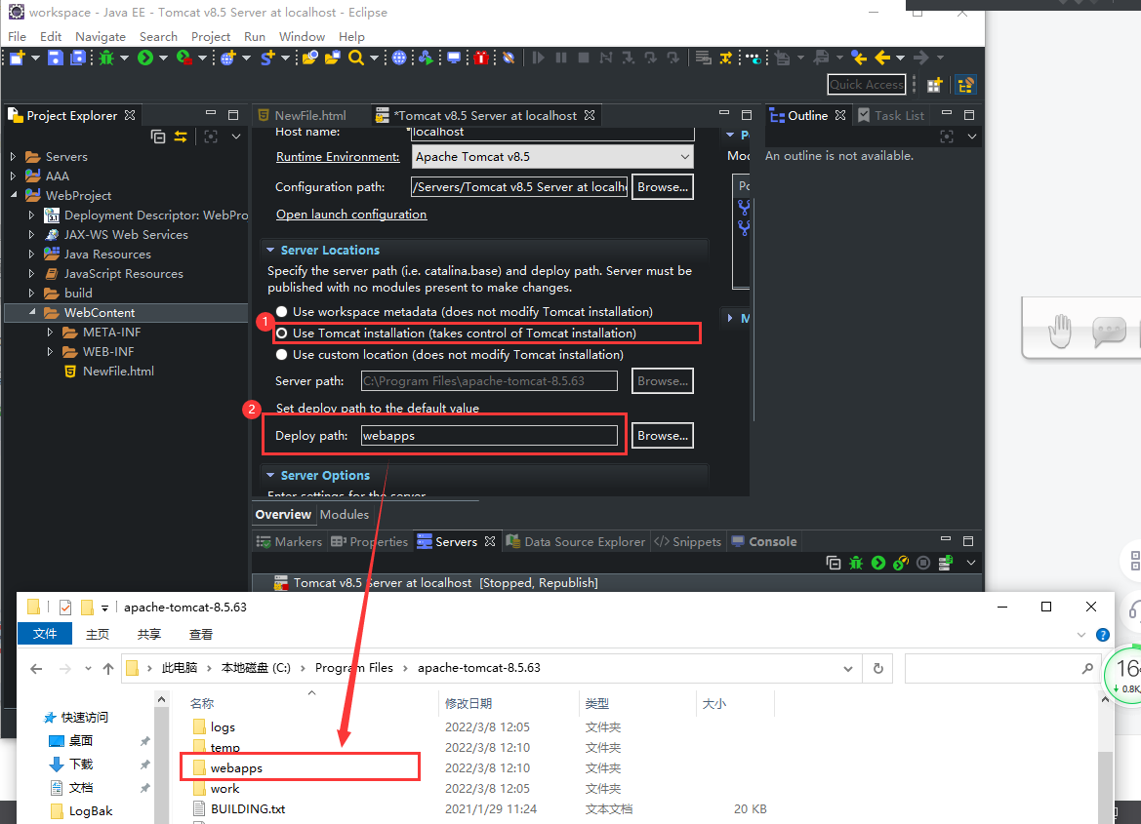Expand the AAA project tree node
This screenshot has width=1141, height=824.
tap(13, 176)
